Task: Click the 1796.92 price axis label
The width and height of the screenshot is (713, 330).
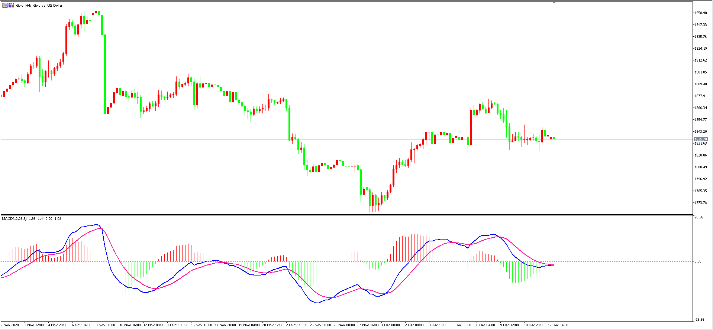Action: [701, 179]
